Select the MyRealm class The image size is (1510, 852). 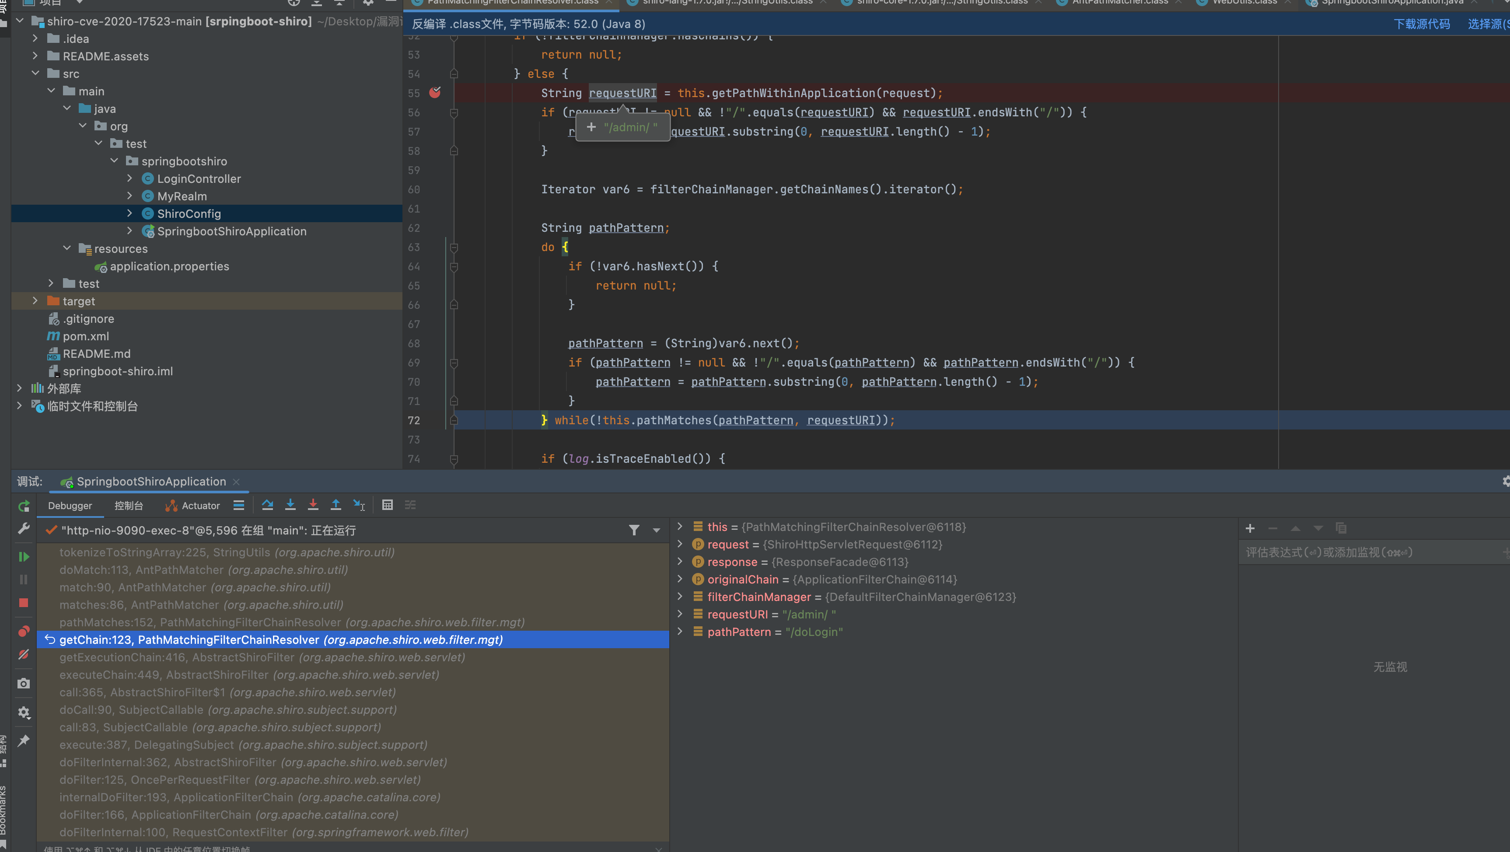tap(182, 196)
